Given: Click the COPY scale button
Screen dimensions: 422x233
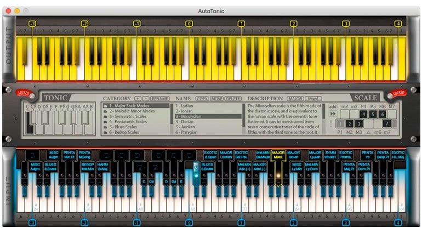Looking at the screenshot, I should coord(202,99).
